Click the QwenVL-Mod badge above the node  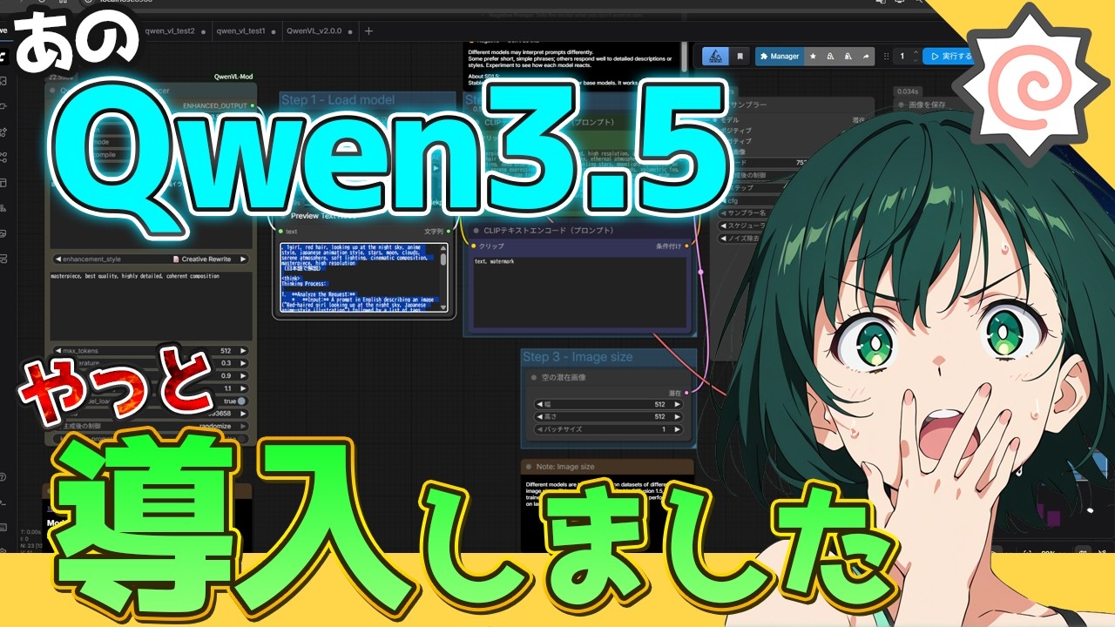pos(233,77)
